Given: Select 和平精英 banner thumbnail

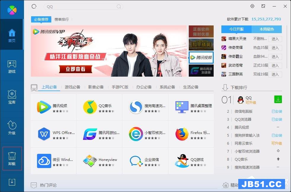Looking at the screenshot, I should click(x=201, y=45).
